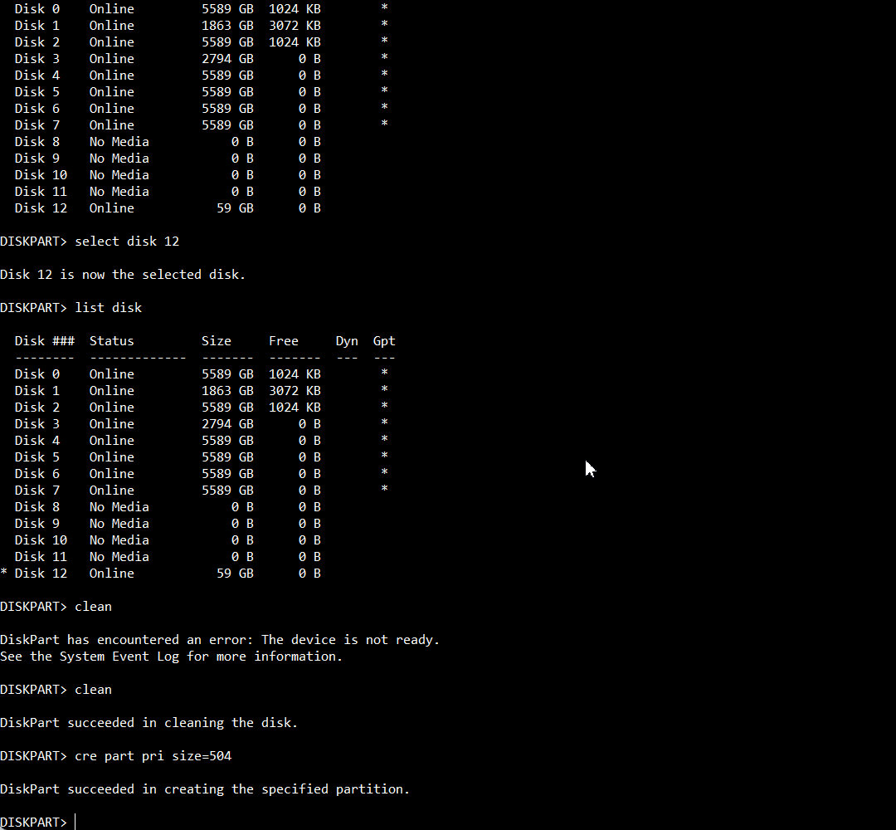Image resolution: width=896 pixels, height=830 pixels.
Task: Click the 'Disk 12 is now the selected disk.' message
Action: point(123,275)
